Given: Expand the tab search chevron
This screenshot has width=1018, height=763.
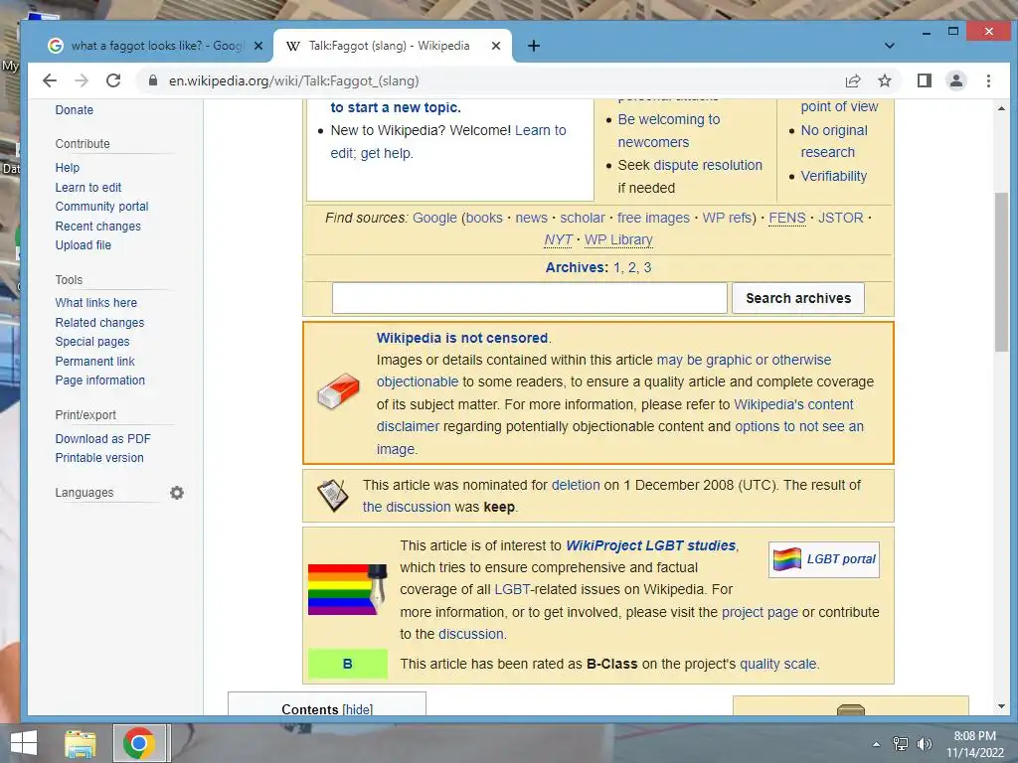Looking at the screenshot, I should click(x=890, y=46).
